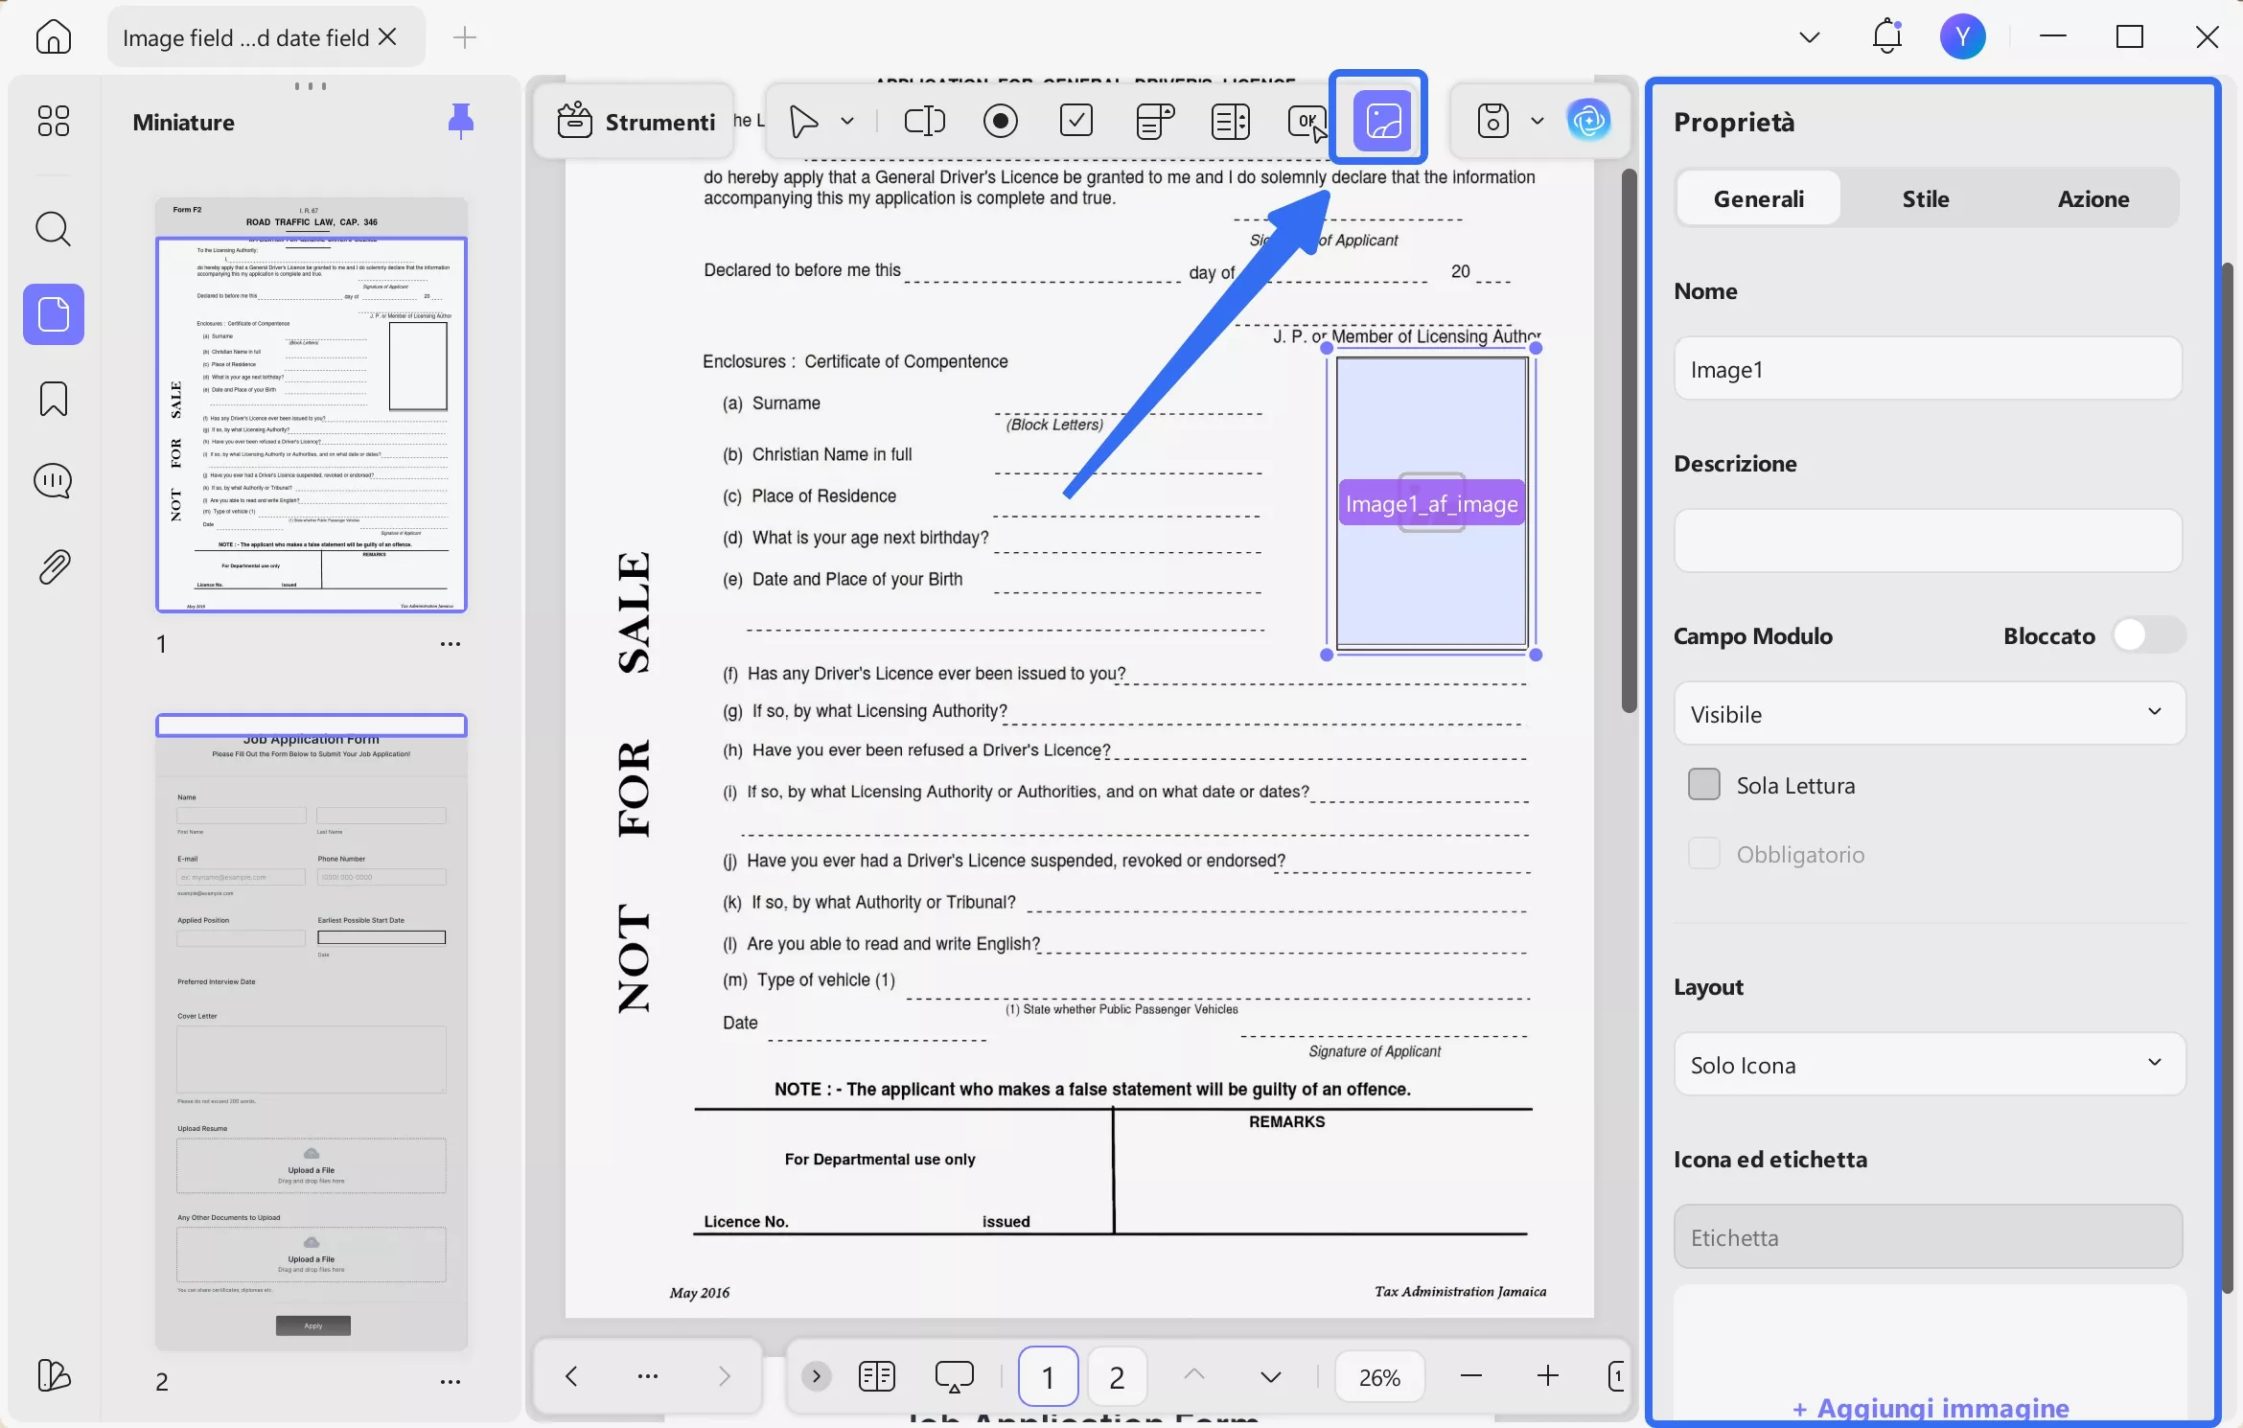
Task: Jump to page 2 button
Action: (1117, 1377)
